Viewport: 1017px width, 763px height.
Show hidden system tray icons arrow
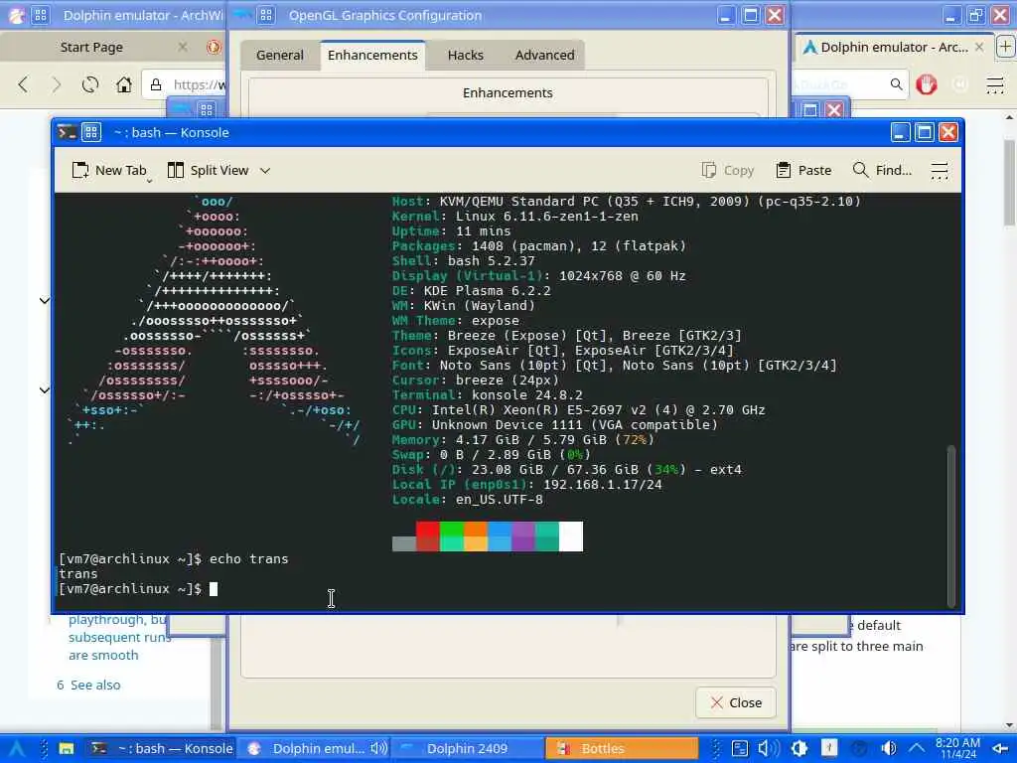pyautogui.click(x=916, y=749)
